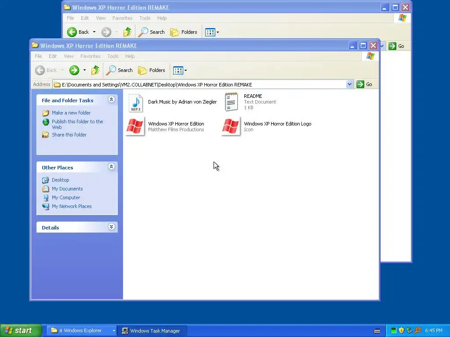This screenshot has width=450, height=337.
Task: Open the Help menu in the rear window
Action: 162,18
